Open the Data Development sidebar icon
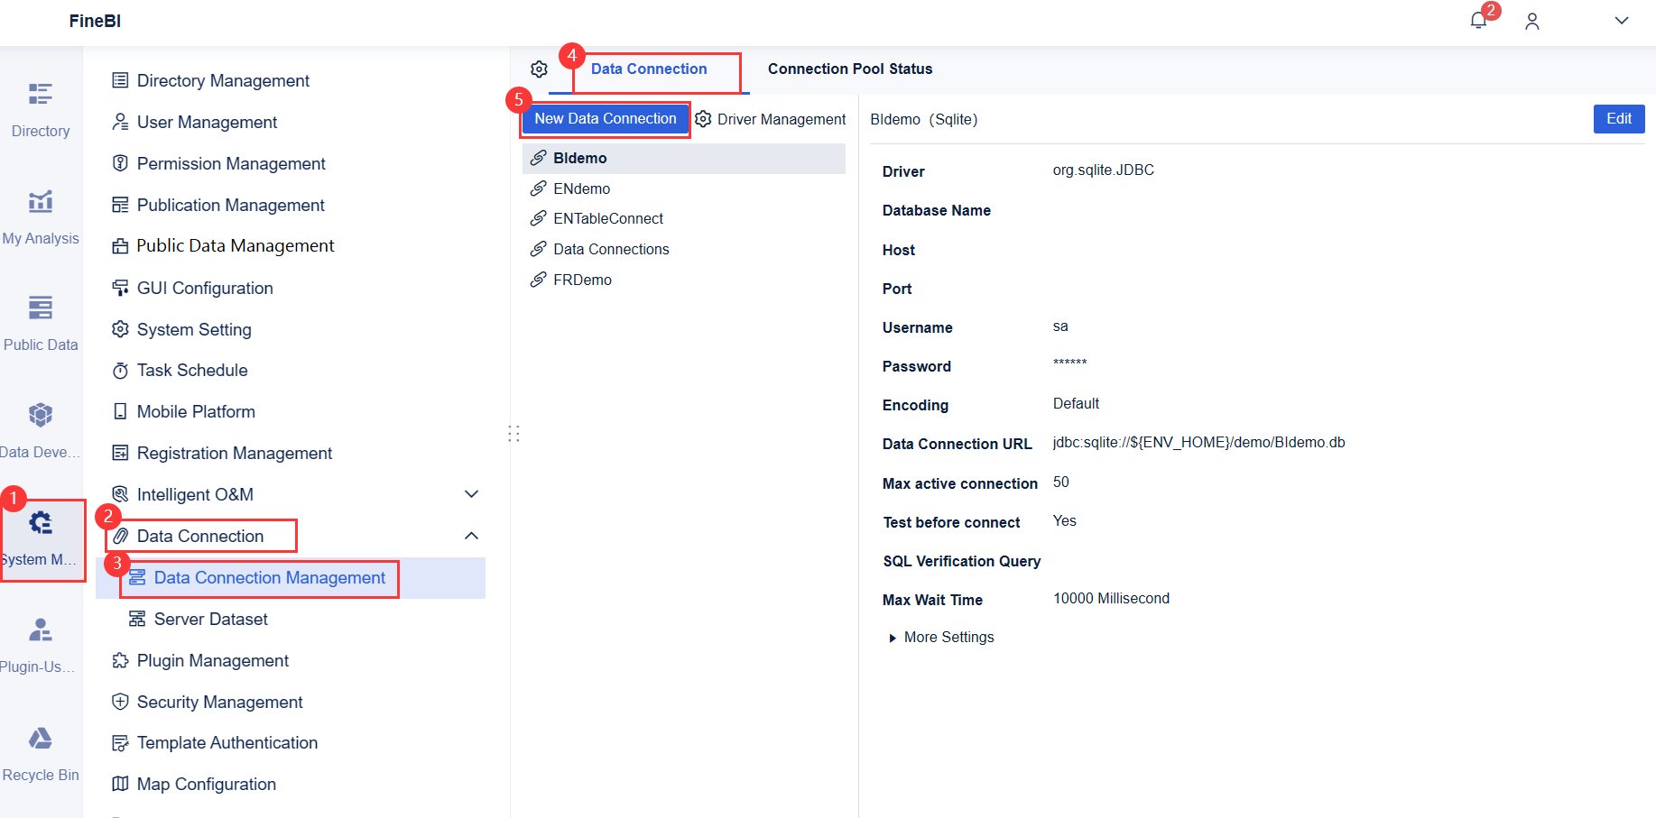1656x818 pixels. coord(41,428)
